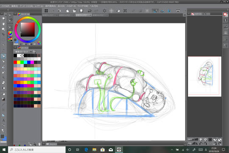Select transparent color below the color wheel
Screen dimensions: 229x153
click(x=16, y=44)
